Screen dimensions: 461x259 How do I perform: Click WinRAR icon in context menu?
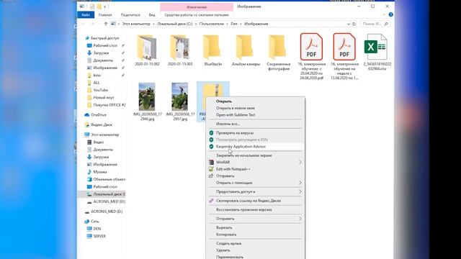pyautogui.click(x=211, y=162)
